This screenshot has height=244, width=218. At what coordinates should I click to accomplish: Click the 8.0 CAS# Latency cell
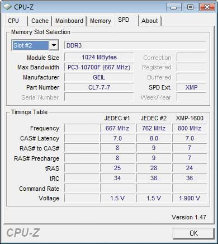(x=154, y=138)
